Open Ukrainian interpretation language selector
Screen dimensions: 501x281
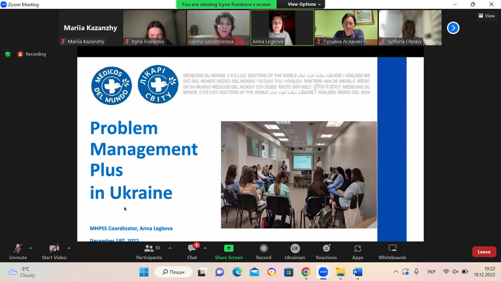(295, 252)
